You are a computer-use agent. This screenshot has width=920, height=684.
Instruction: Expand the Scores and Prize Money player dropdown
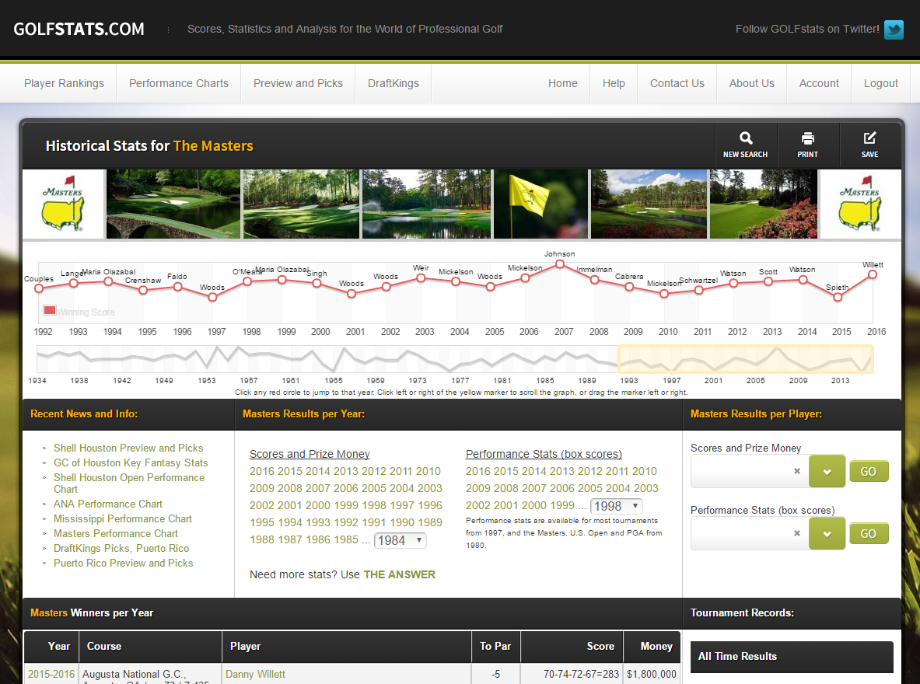827,471
